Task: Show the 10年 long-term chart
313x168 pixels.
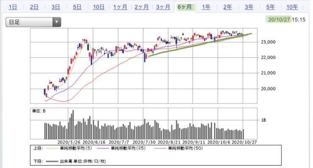Action: [x=292, y=7]
